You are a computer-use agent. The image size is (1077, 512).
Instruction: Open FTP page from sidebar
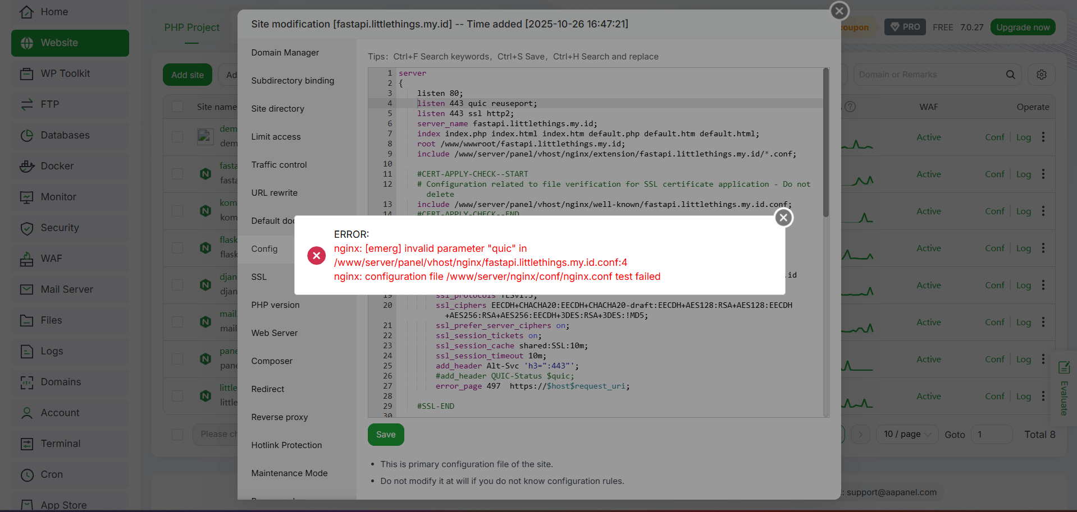coord(70,104)
